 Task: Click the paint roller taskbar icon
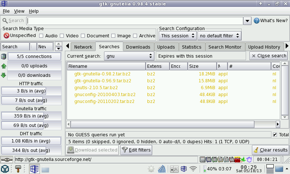[x=18, y=169]
